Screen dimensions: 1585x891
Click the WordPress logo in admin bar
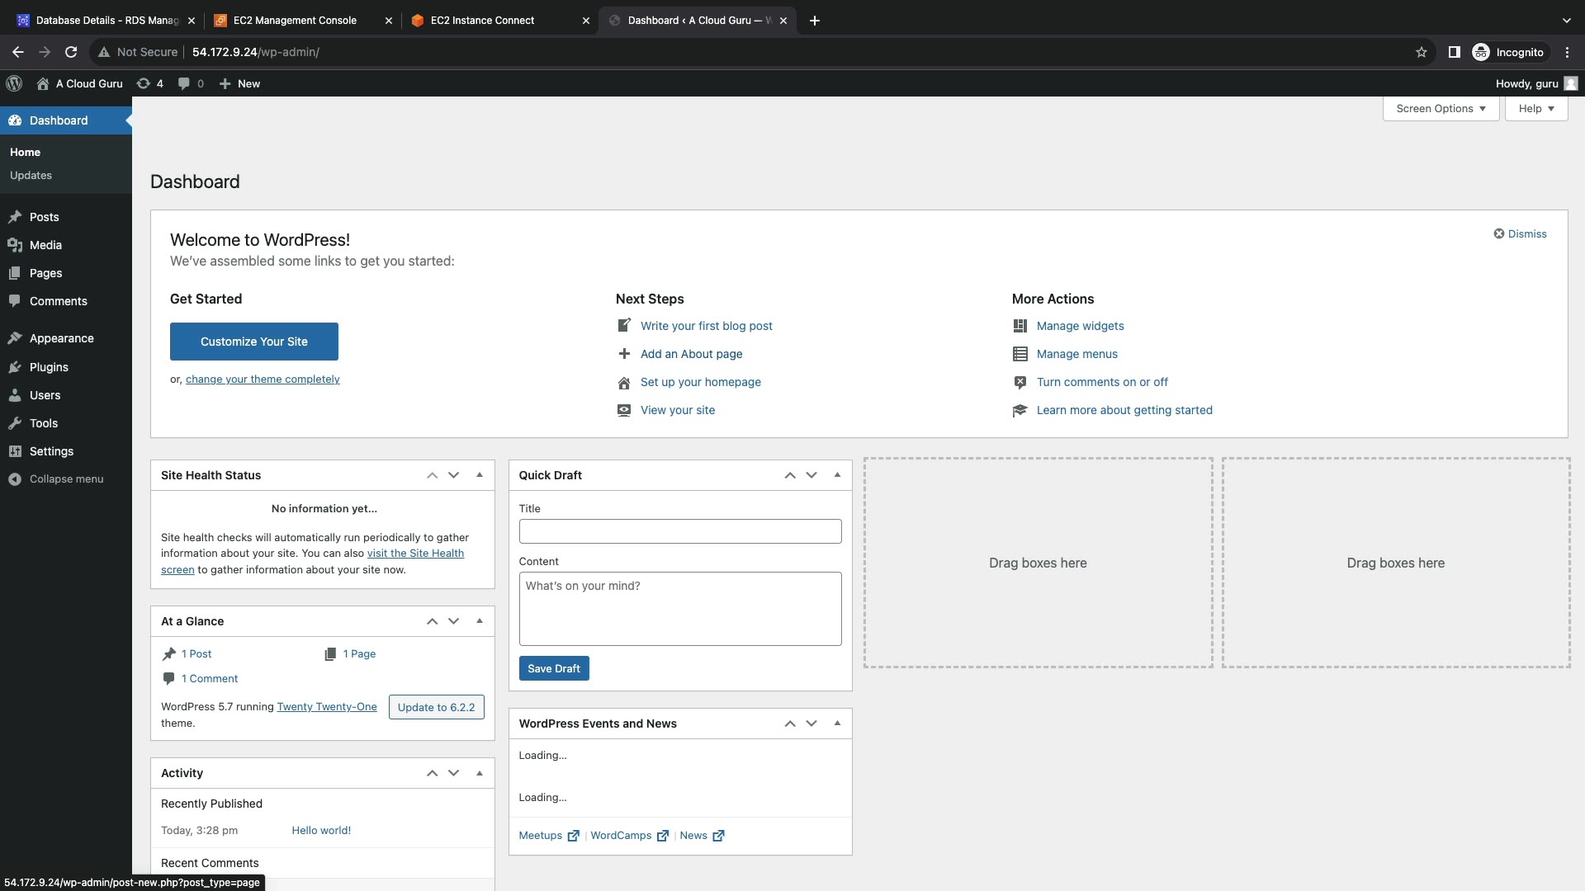point(14,83)
